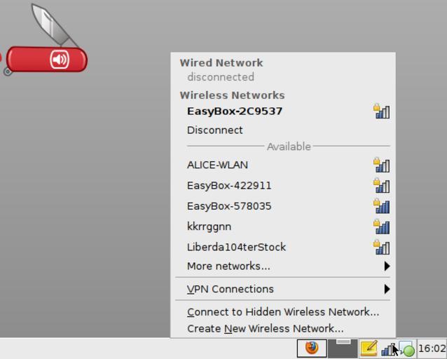
Task: Click the signal strength icon for kkrrggnn
Action: click(x=381, y=226)
